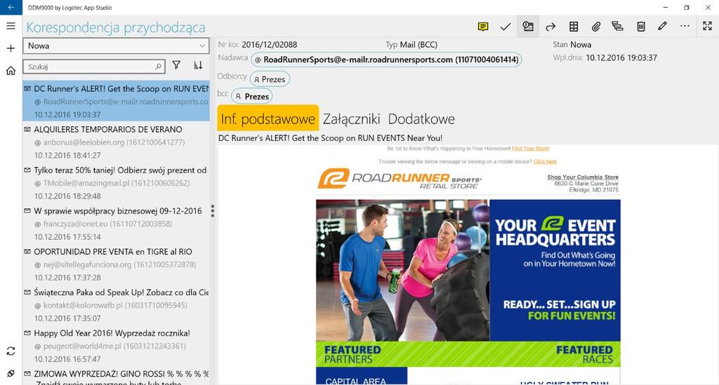Open more options ellipsis in toolbar
Image resolution: width=719 pixels, height=385 pixels.
[685, 26]
